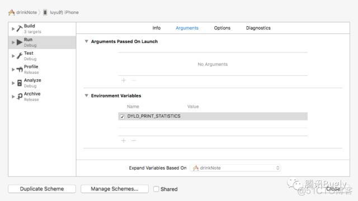
Task: Select the Profile Release row
Action: 42,69
